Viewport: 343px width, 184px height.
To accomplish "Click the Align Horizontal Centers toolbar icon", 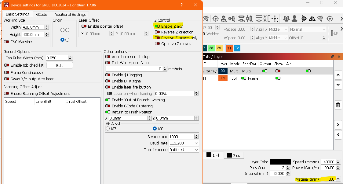I will 224,19.
